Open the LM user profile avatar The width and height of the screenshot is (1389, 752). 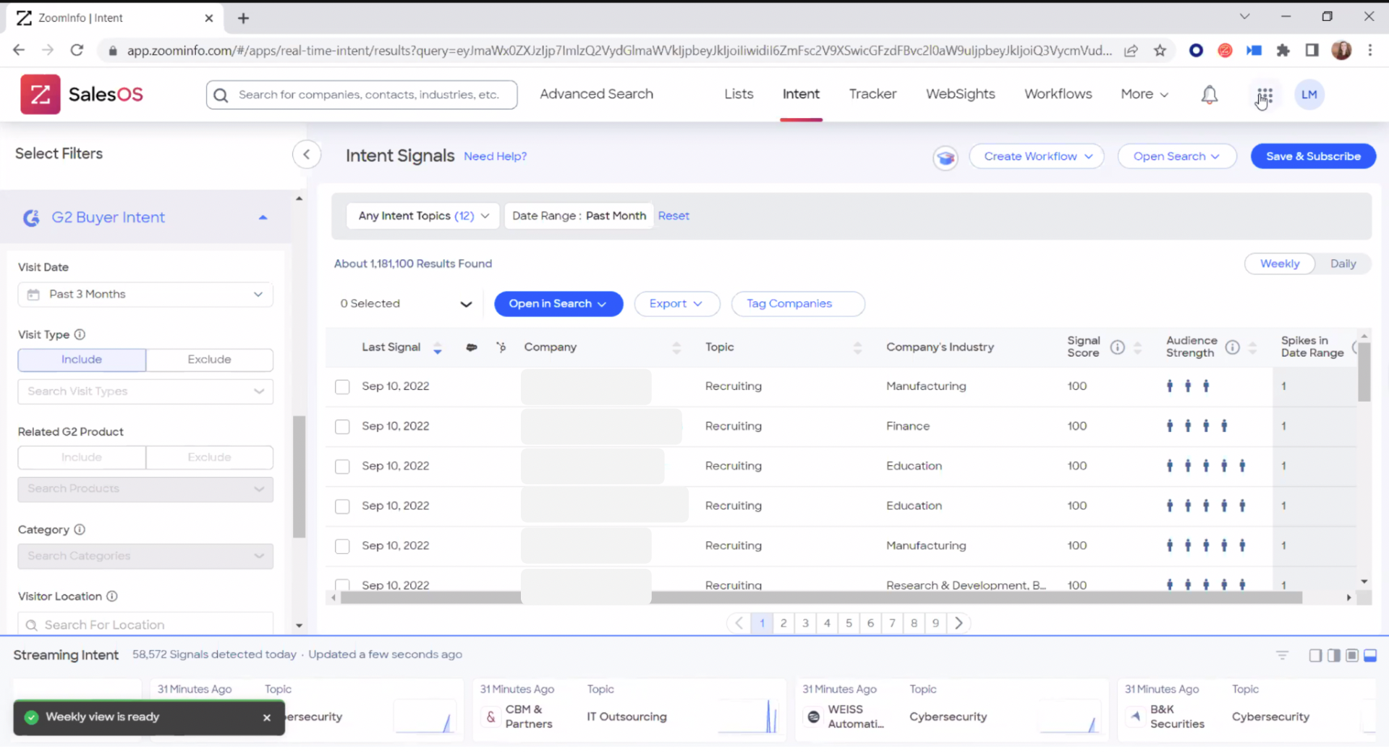point(1309,95)
